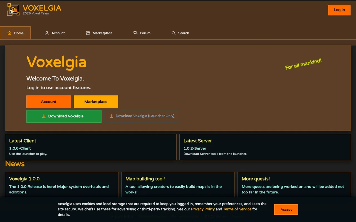Click the Voxelgia cube logo in the header
Viewport: 356px width, 222px height.
pyautogui.click(x=13, y=9)
